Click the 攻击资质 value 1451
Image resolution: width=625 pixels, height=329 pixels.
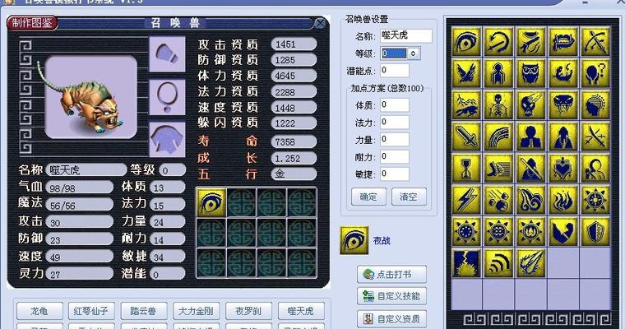coord(294,44)
